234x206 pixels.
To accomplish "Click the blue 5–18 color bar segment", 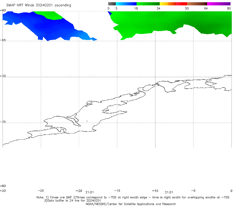I will [x=126, y=4].
